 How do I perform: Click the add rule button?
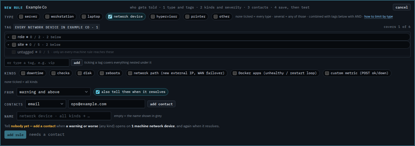(x=15, y=135)
